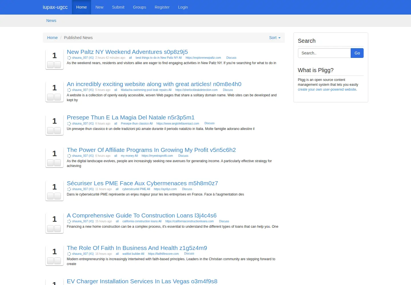Click right vote button beside 'An incredibly exciting website' story

[58, 97]
